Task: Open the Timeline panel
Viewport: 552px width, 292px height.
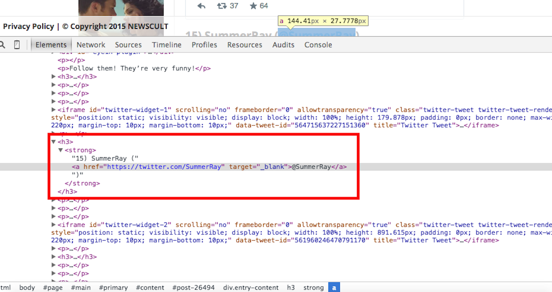Action: click(166, 45)
